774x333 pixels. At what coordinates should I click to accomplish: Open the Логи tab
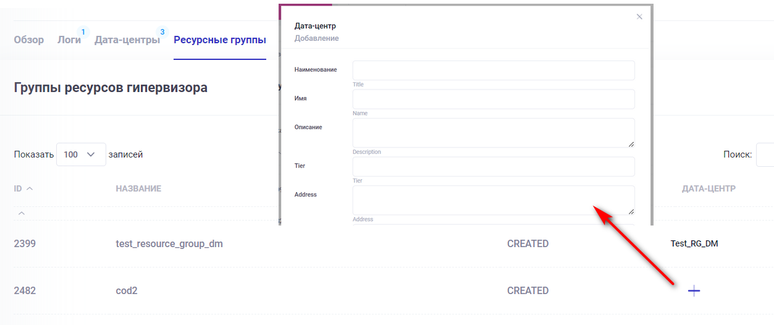(x=69, y=40)
